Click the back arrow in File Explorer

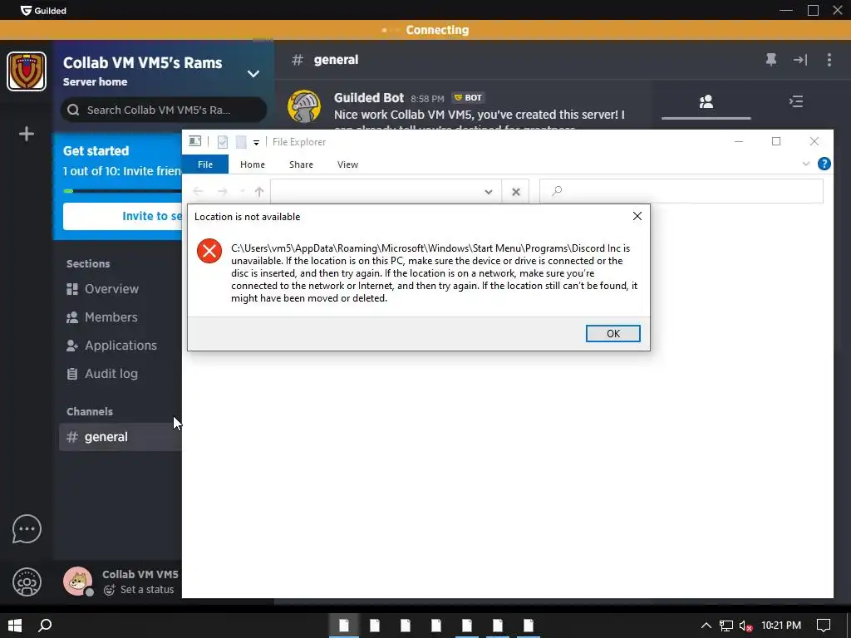[x=198, y=192]
